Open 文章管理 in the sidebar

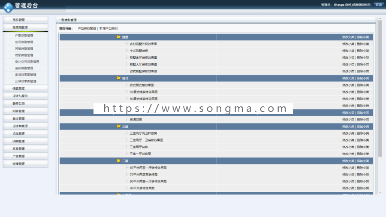tap(25, 148)
